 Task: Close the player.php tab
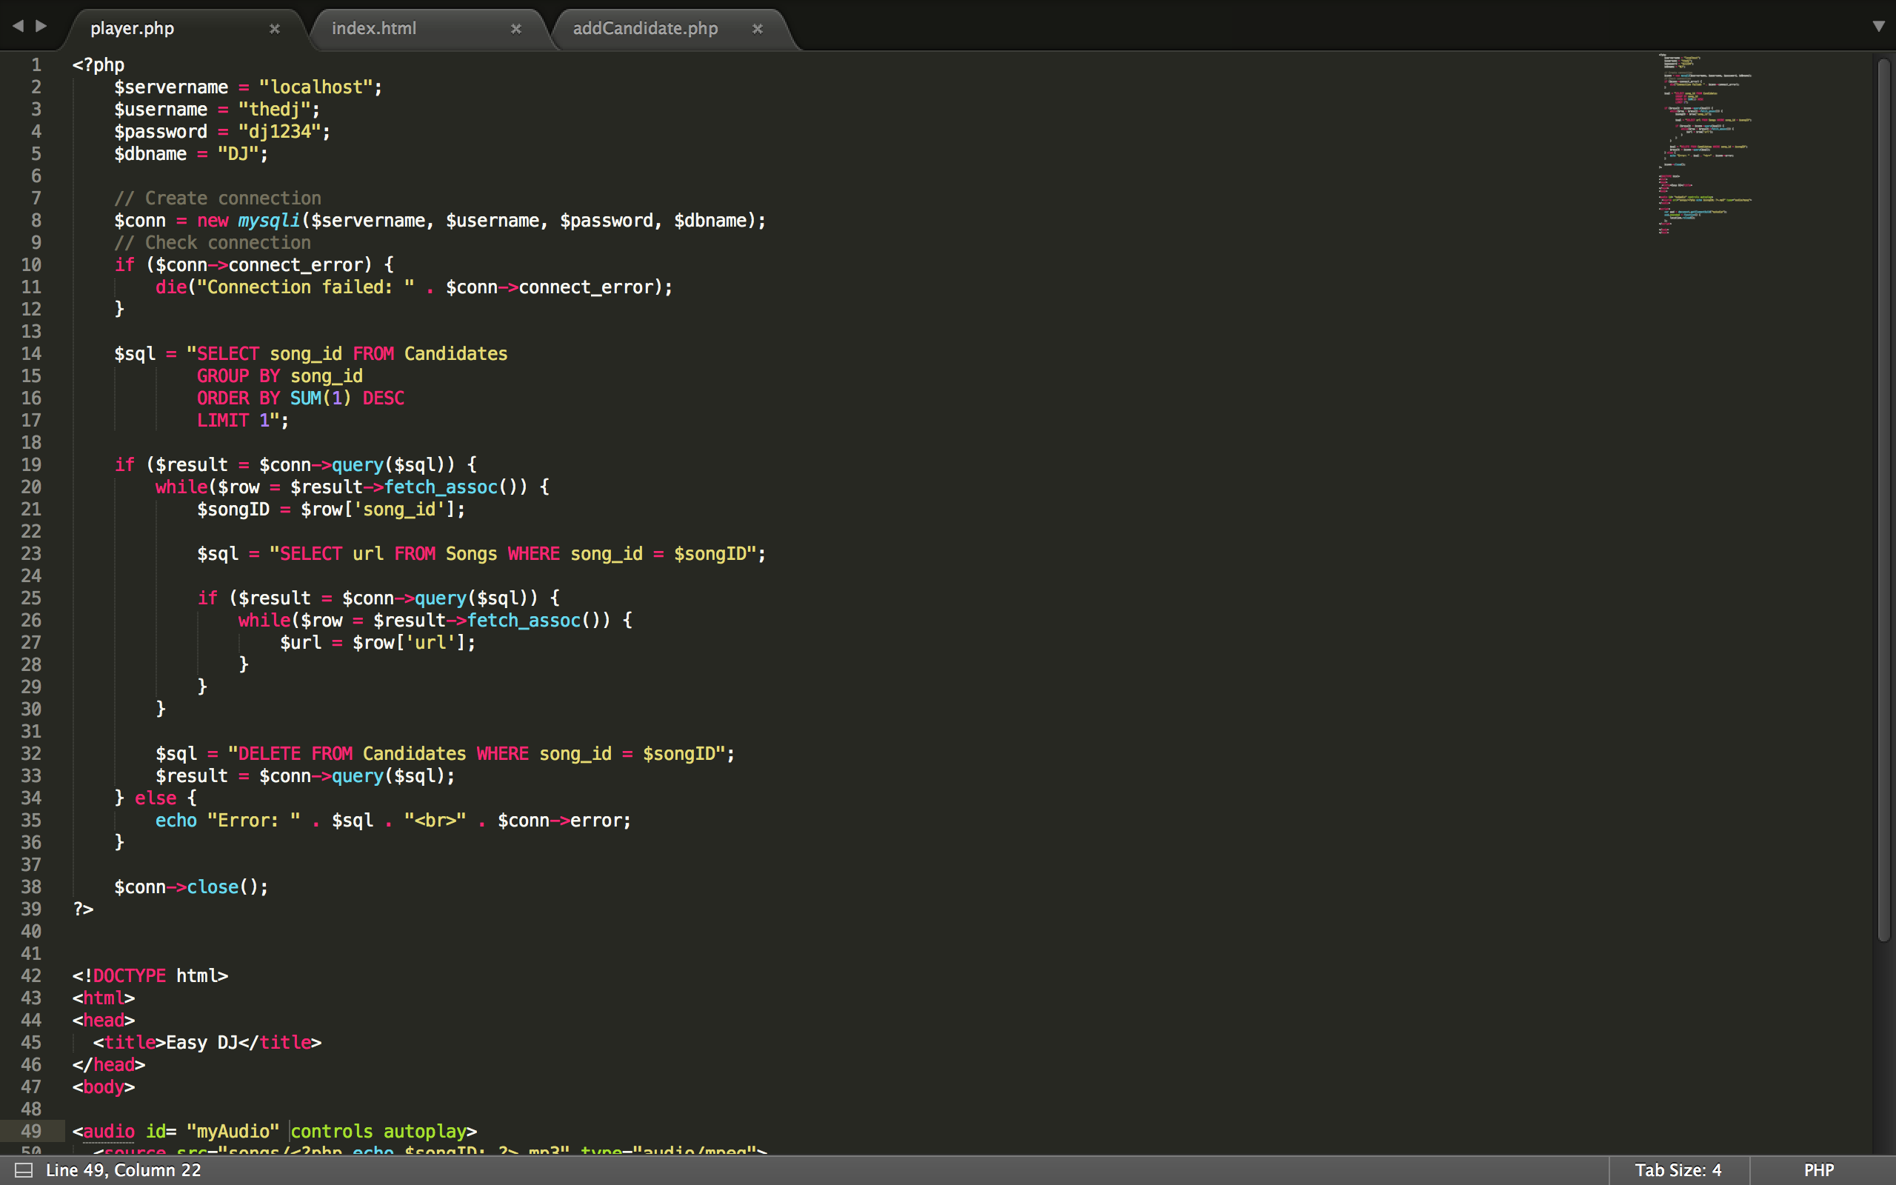click(274, 29)
